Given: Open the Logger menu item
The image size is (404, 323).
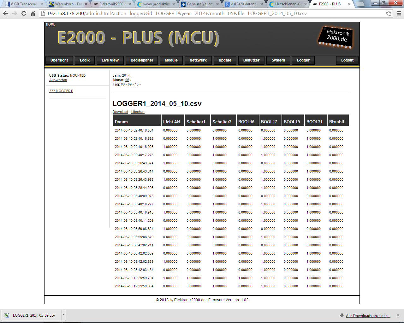Looking at the screenshot, I should coord(303,60).
